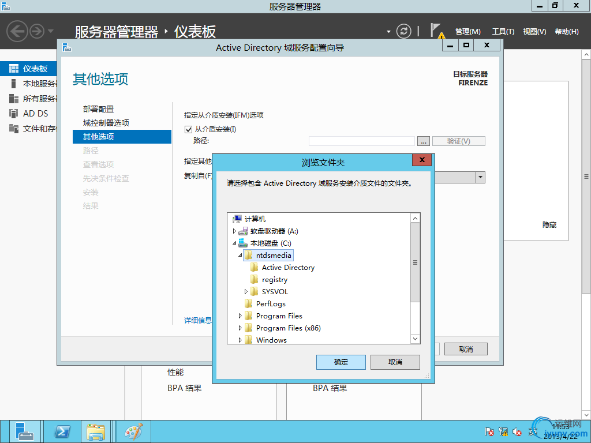
Task: Collapse the local disk (C:) node
Action: click(x=234, y=243)
